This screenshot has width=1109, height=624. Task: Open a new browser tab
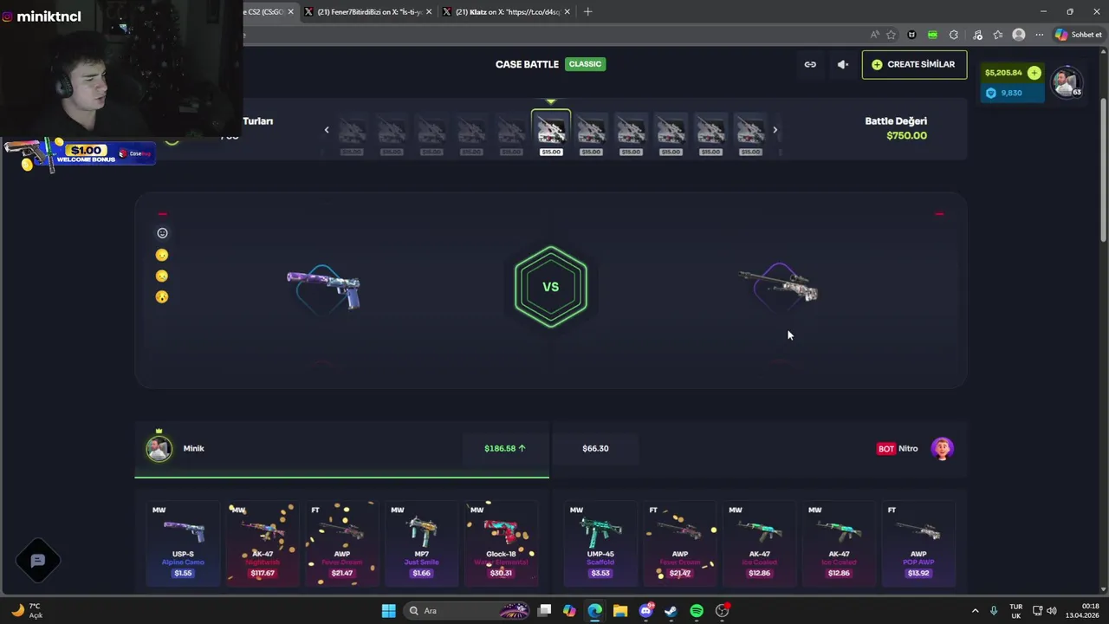[x=588, y=12]
